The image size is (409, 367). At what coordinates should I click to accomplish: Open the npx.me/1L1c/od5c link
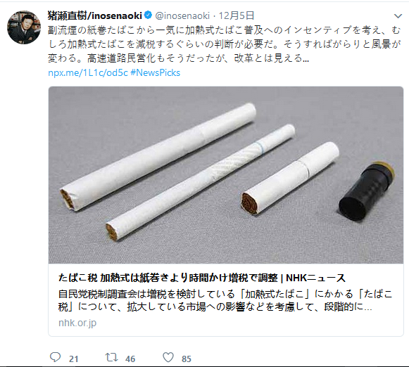coord(88,72)
